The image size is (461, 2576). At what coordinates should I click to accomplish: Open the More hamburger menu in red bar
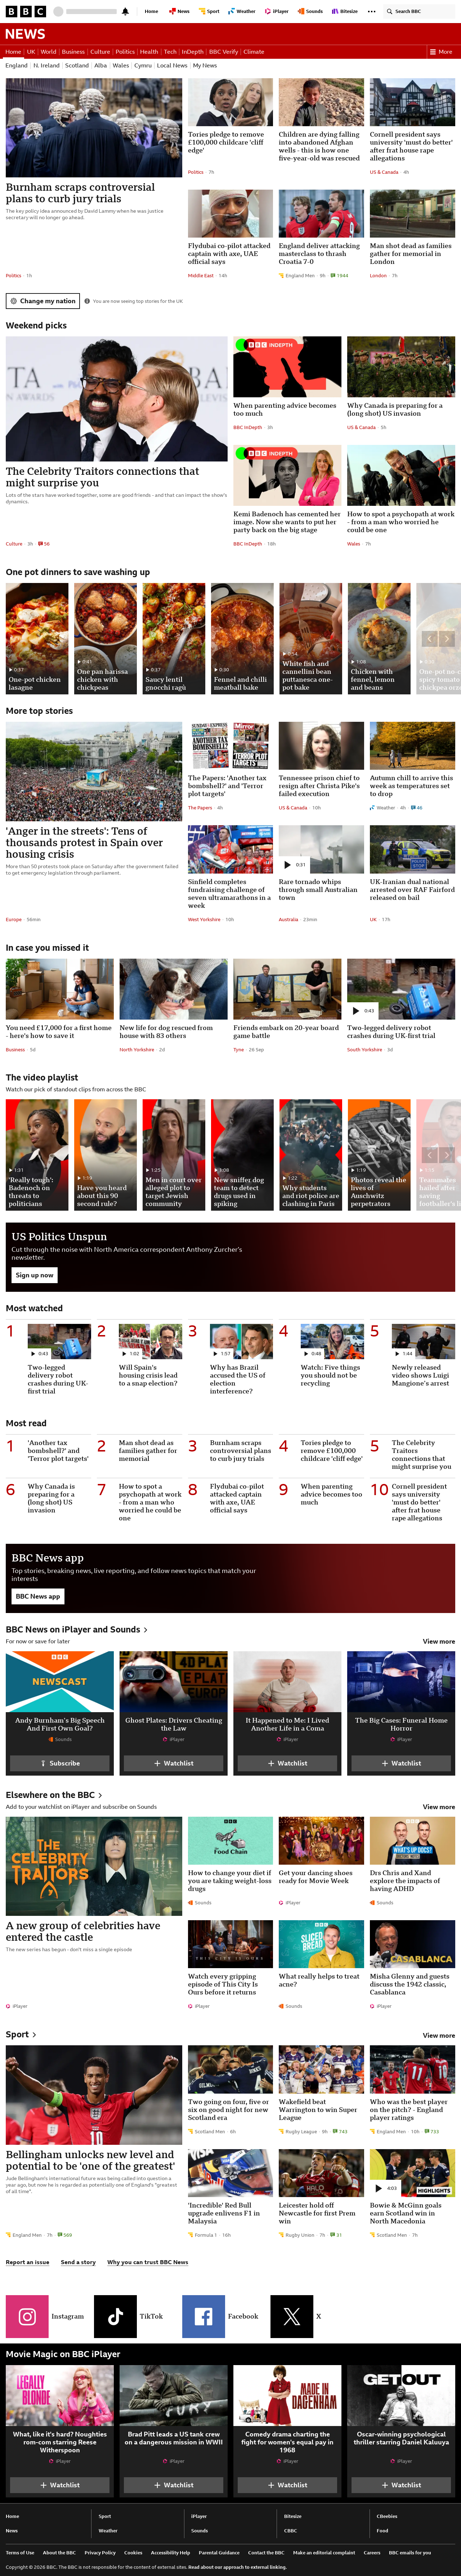pos(441,52)
